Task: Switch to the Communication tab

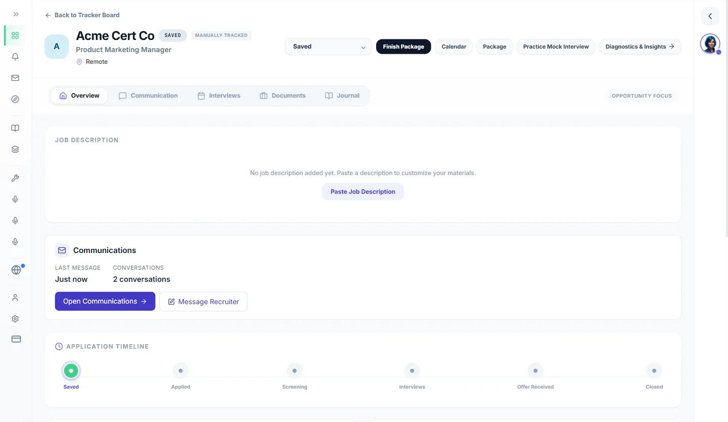Action: pos(148,96)
